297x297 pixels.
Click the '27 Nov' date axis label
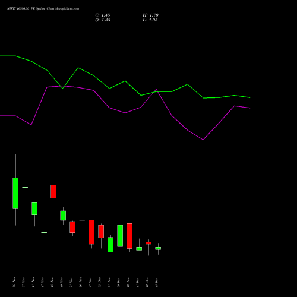(x=90, y=282)
